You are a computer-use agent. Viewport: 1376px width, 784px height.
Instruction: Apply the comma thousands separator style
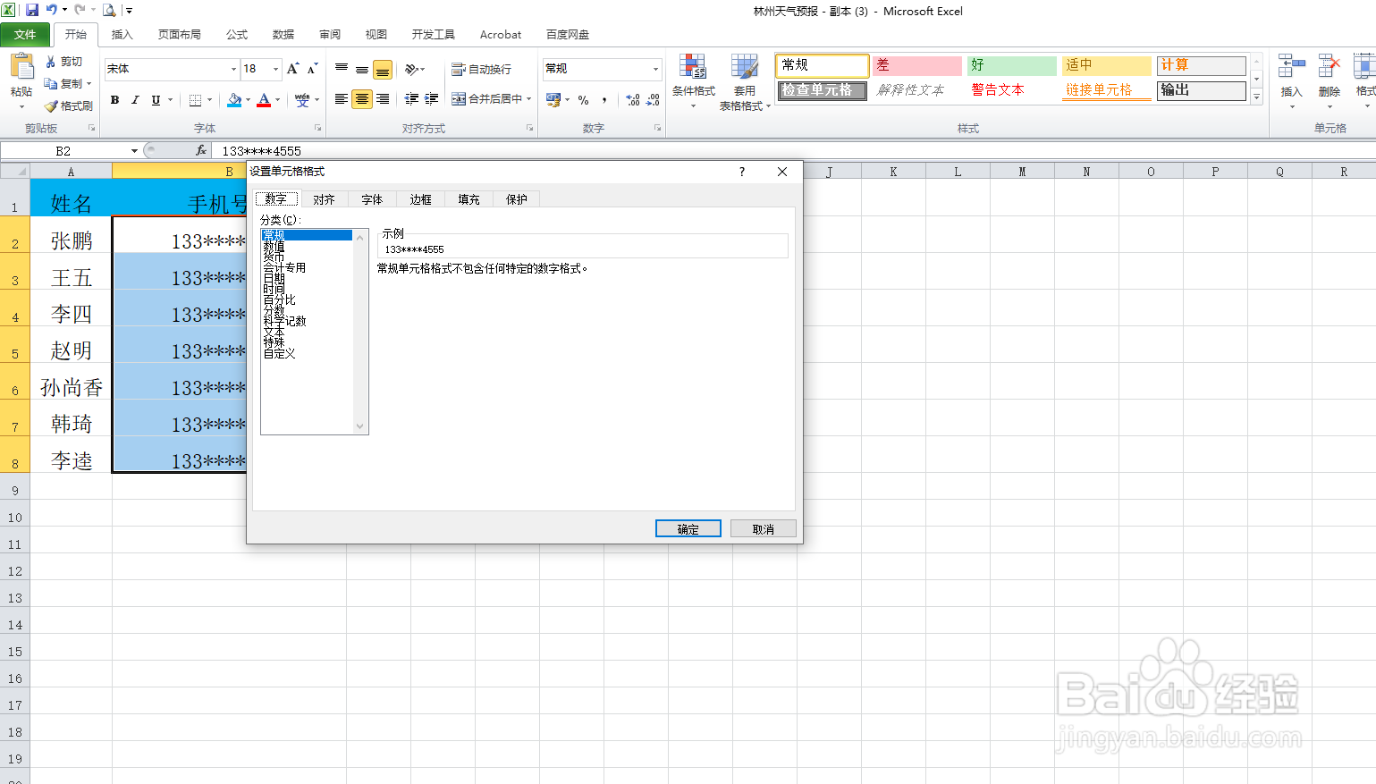(605, 99)
